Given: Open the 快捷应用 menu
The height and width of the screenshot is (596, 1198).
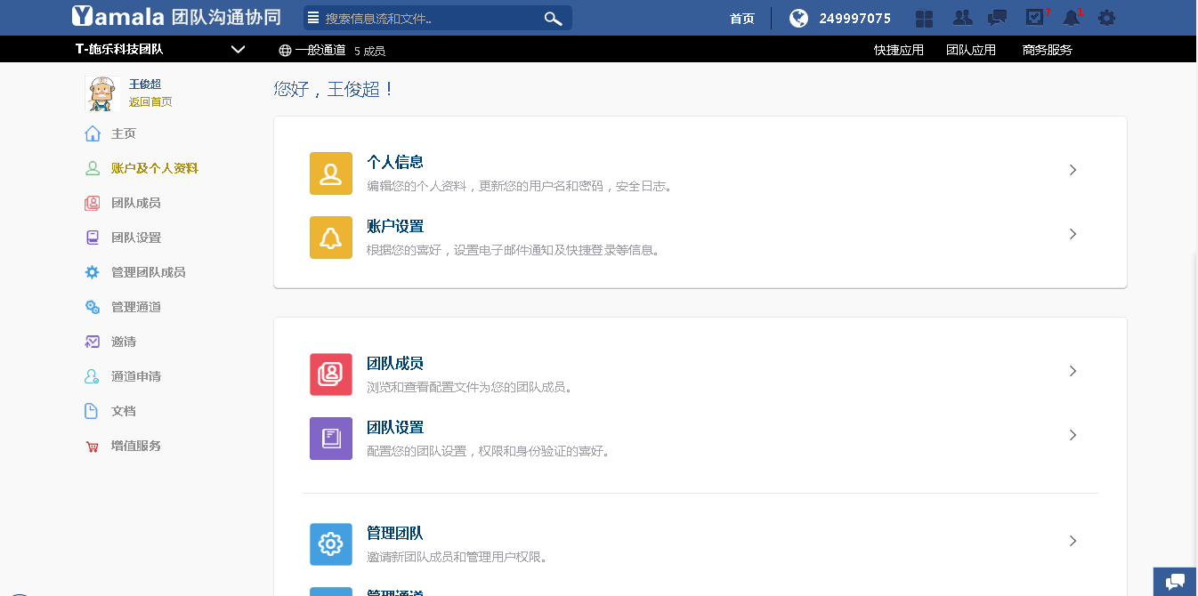Looking at the screenshot, I should coord(898,50).
